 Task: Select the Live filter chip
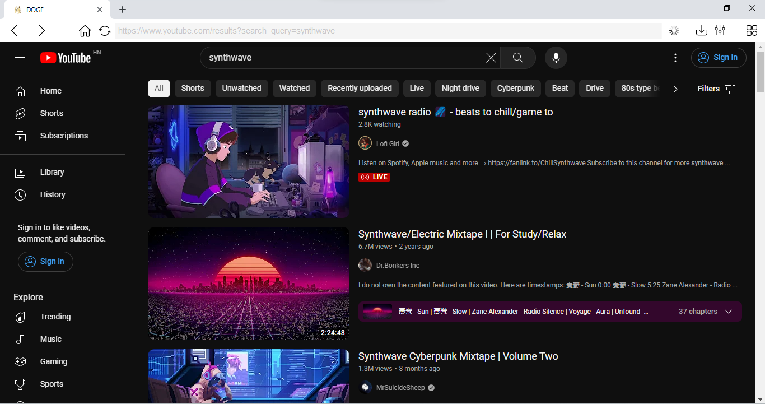click(417, 88)
